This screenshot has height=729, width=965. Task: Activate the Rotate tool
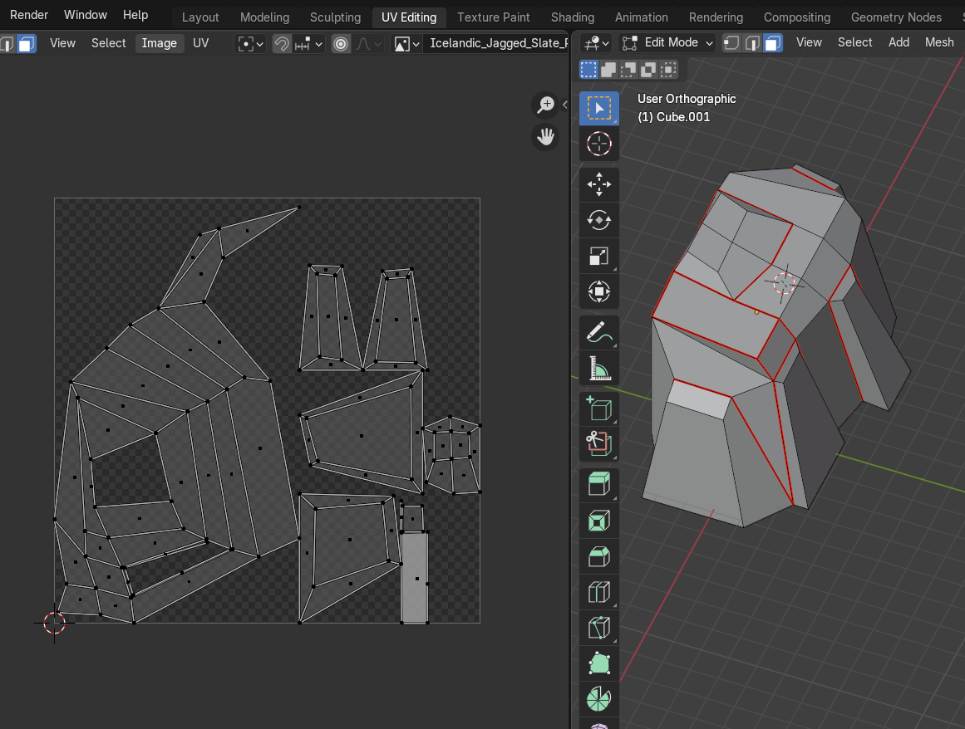coord(598,220)
